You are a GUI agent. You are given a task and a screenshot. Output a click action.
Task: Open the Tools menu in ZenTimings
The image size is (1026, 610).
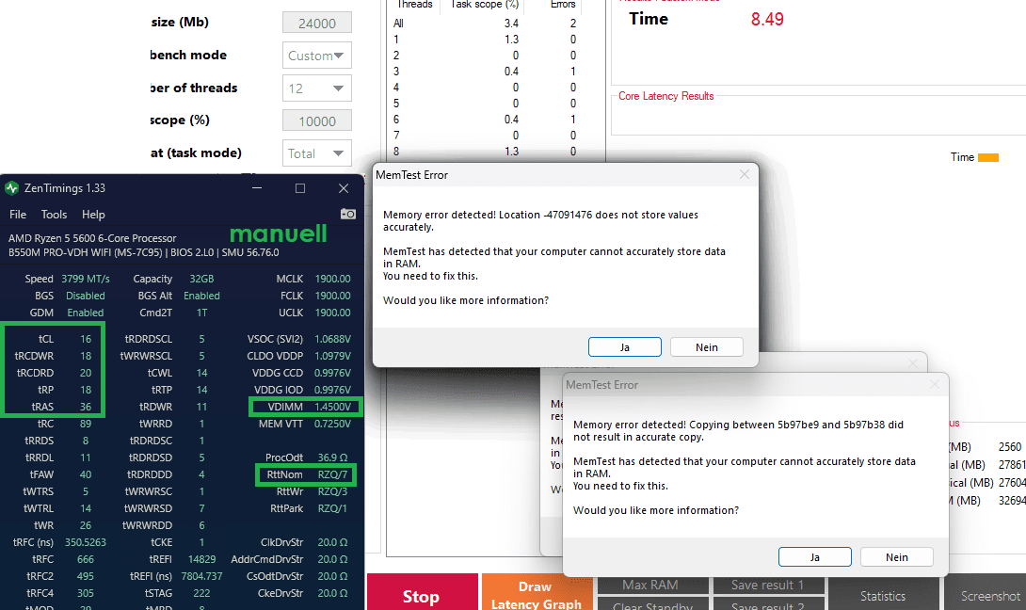(54, 215)
